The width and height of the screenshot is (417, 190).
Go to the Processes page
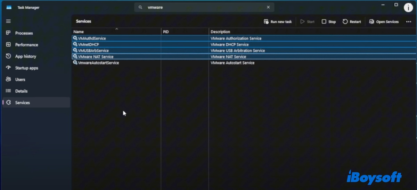click(x=24, y=33)
